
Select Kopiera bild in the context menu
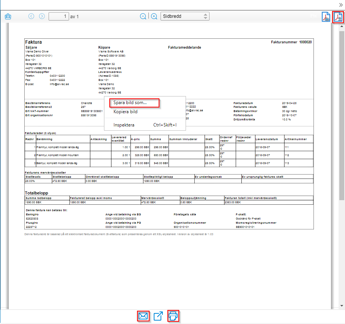tap(126, 112)
